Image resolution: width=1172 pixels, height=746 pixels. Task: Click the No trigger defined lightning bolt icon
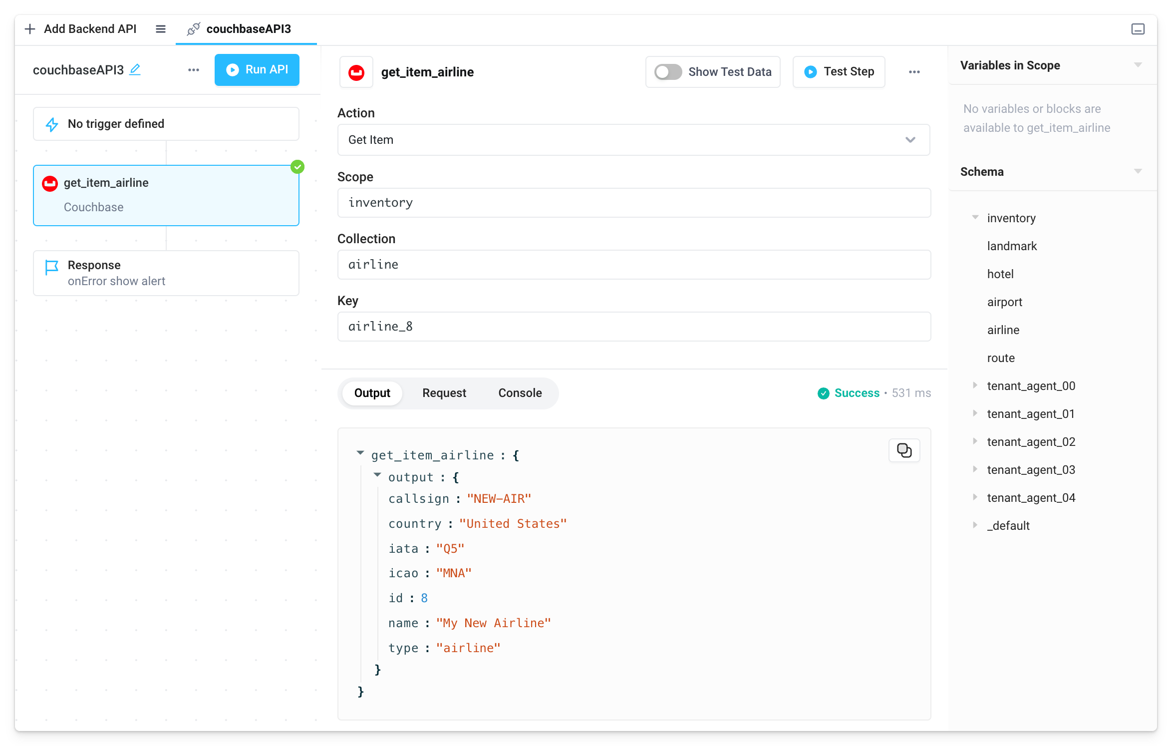pos(52,123)
